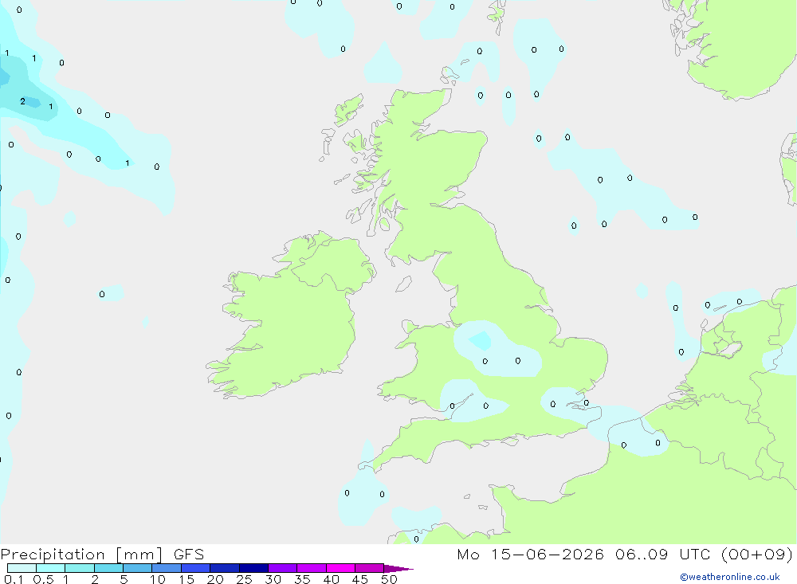797x584 pixels.
Task: Choose the 45 to 50 mm legend swatch
Action: [x=370, y=568]
